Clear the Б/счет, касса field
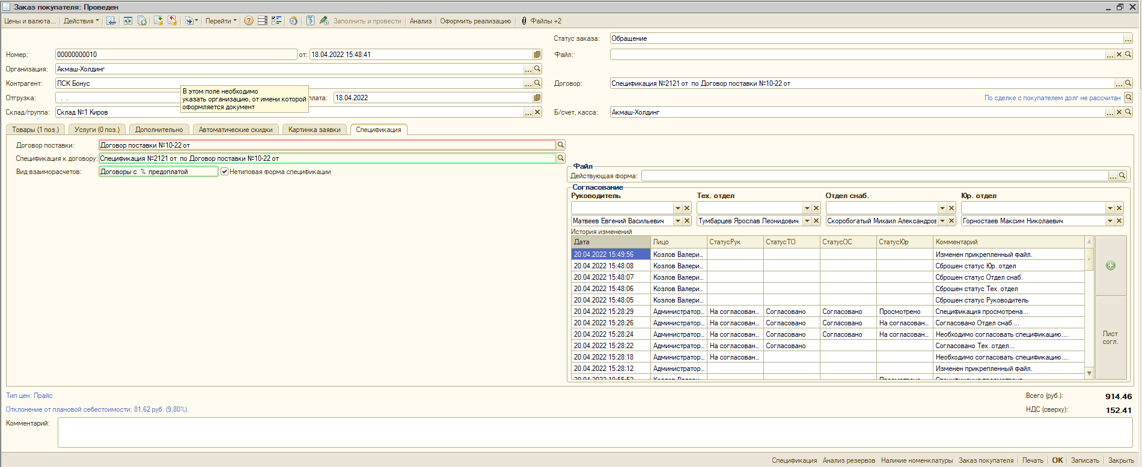This screenshot has width=1142, height=467. coord(1119,112)
